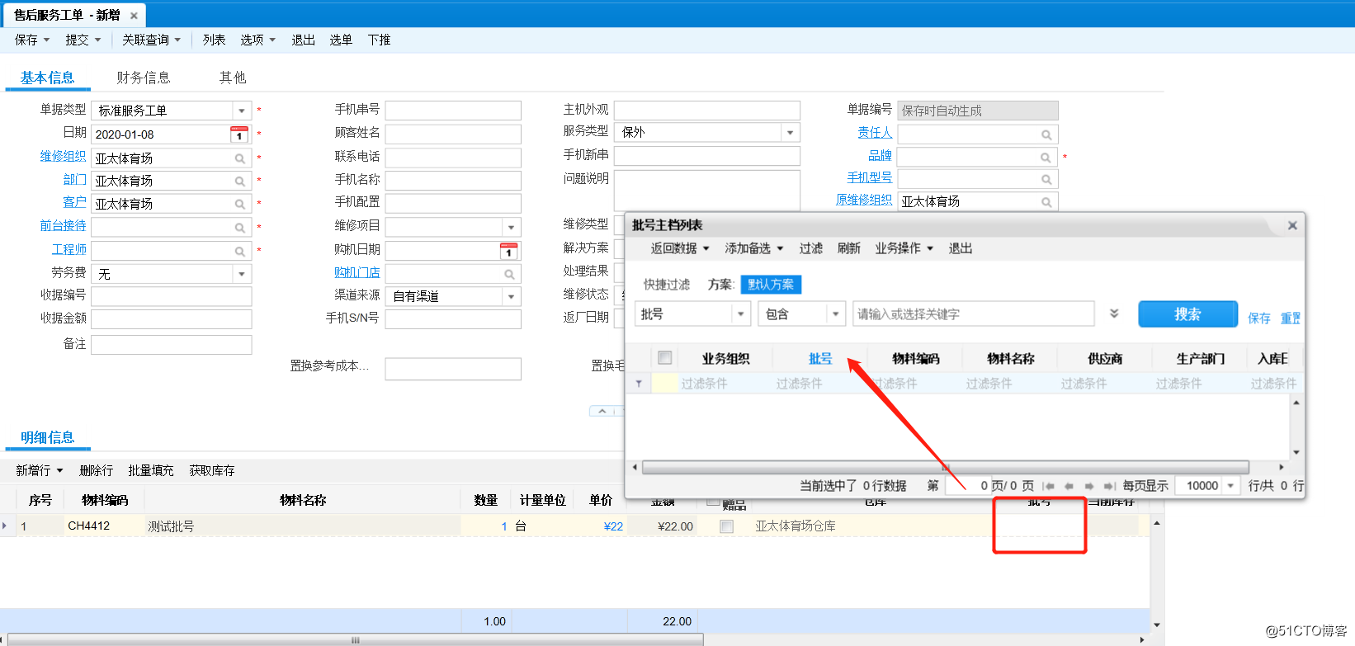Click search icon in 维修组织 field

pyautogui.click(x=240, y=158)
